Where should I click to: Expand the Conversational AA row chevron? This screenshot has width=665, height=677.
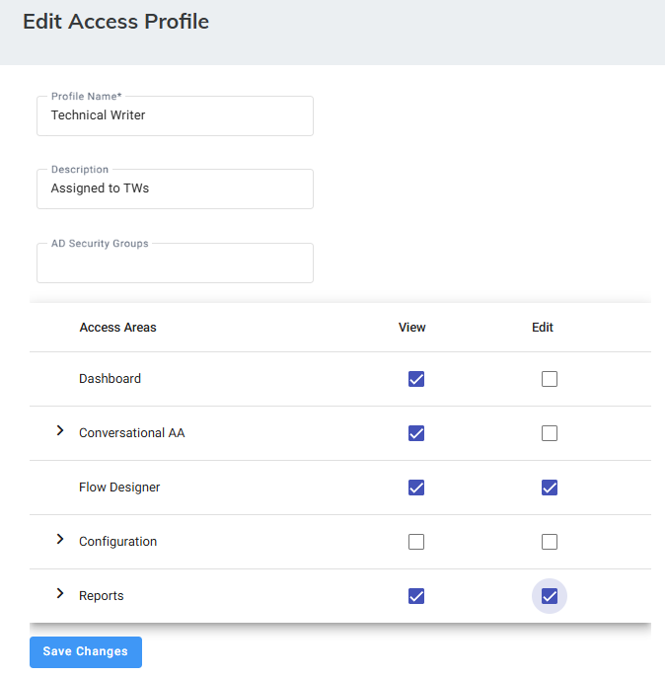60,431
